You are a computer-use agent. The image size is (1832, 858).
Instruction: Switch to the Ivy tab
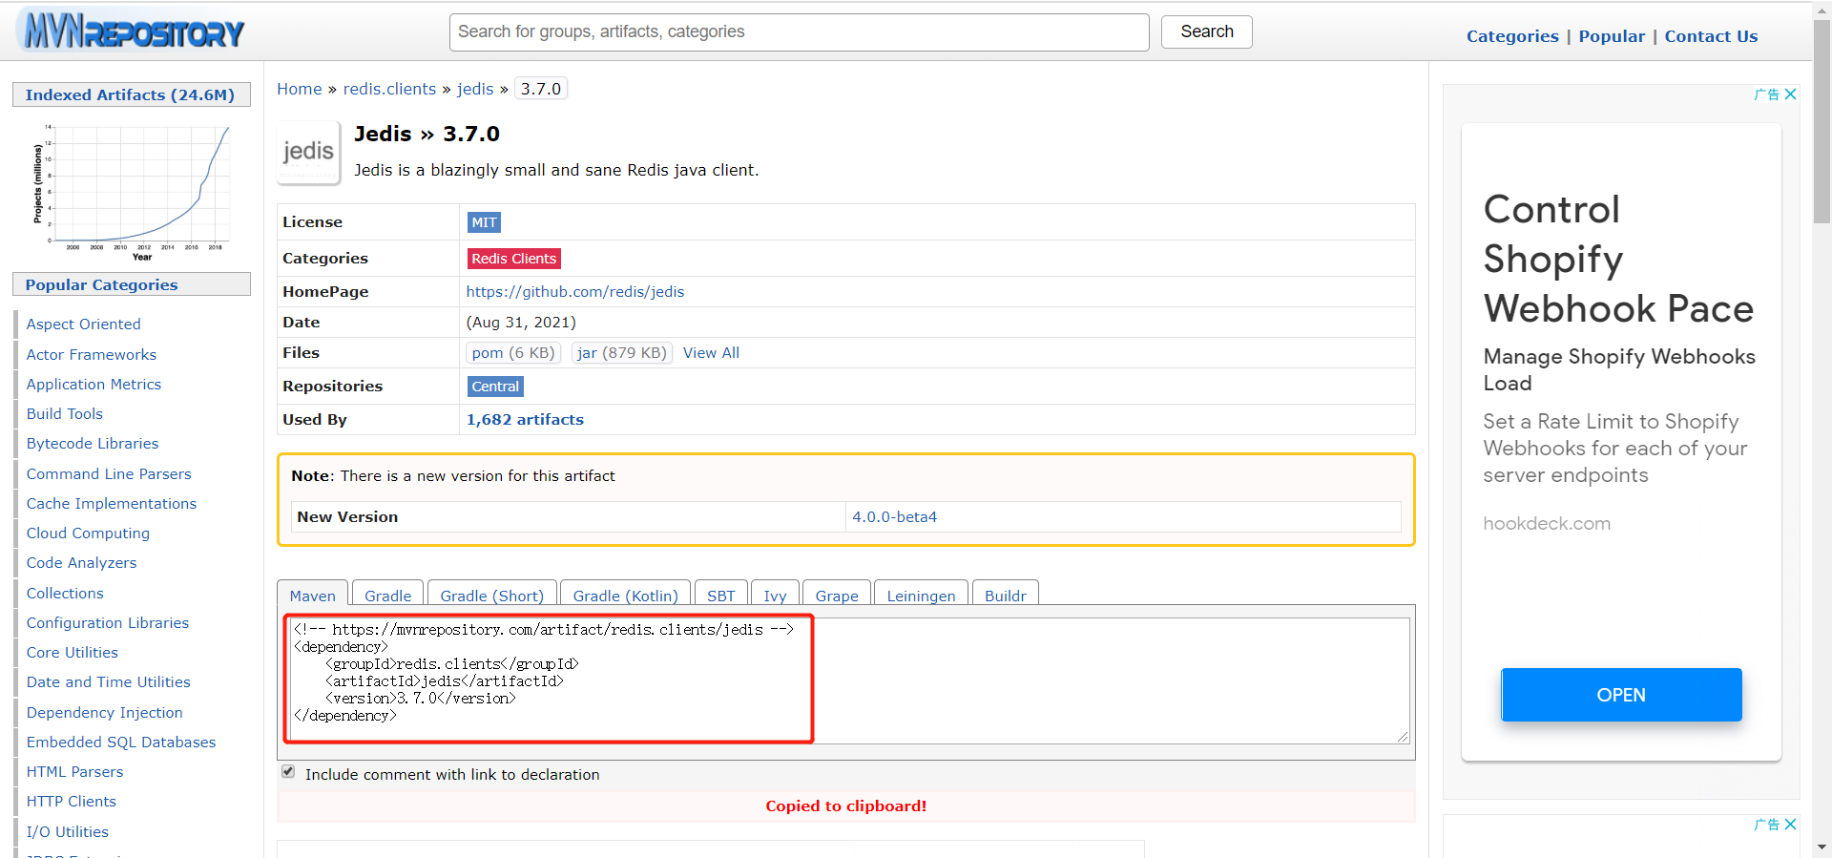tap(775, 595)
